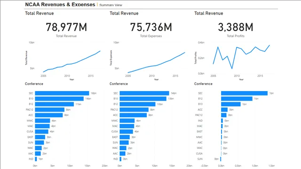Select the Total Revenue line chart trend line

tap(72, 61)
